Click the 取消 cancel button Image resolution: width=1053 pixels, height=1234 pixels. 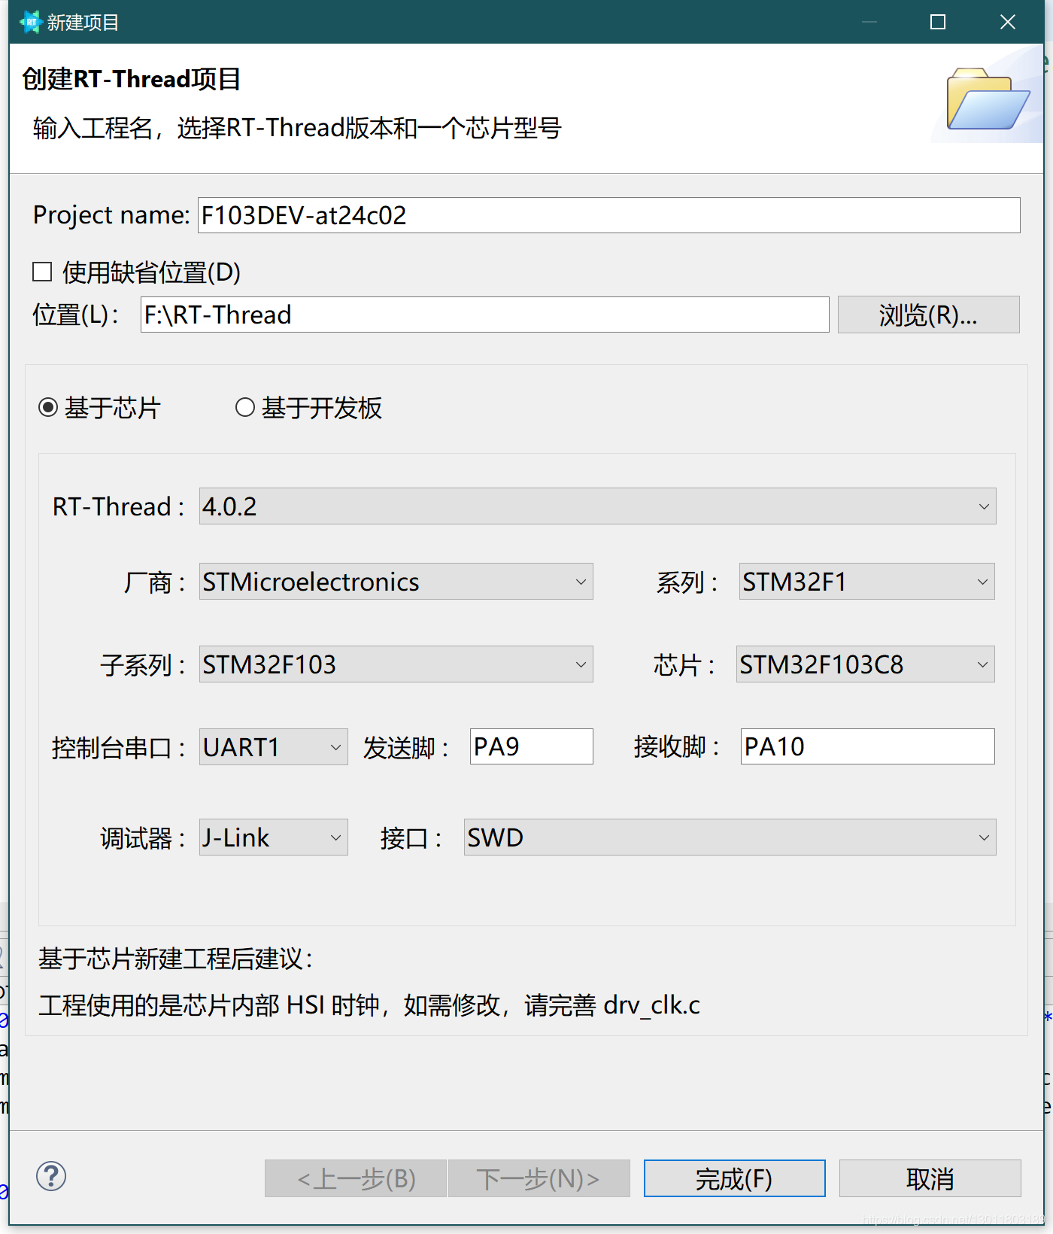(x=930, y=1178)
